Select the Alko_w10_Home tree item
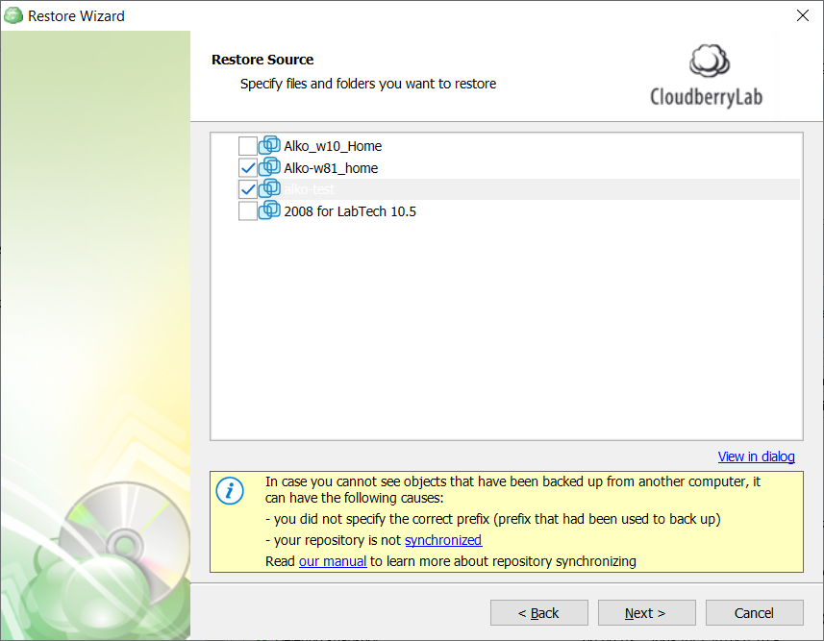824x641 pixels. (x=333, y=146)
